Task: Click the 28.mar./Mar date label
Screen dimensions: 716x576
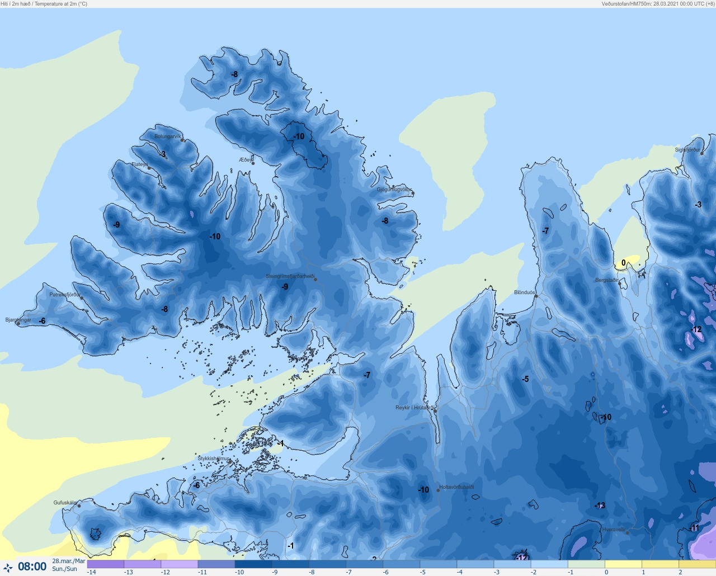Action: [69, 561]
